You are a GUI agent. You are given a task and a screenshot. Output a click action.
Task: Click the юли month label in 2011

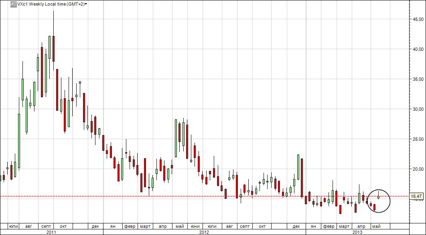(13, 226)
